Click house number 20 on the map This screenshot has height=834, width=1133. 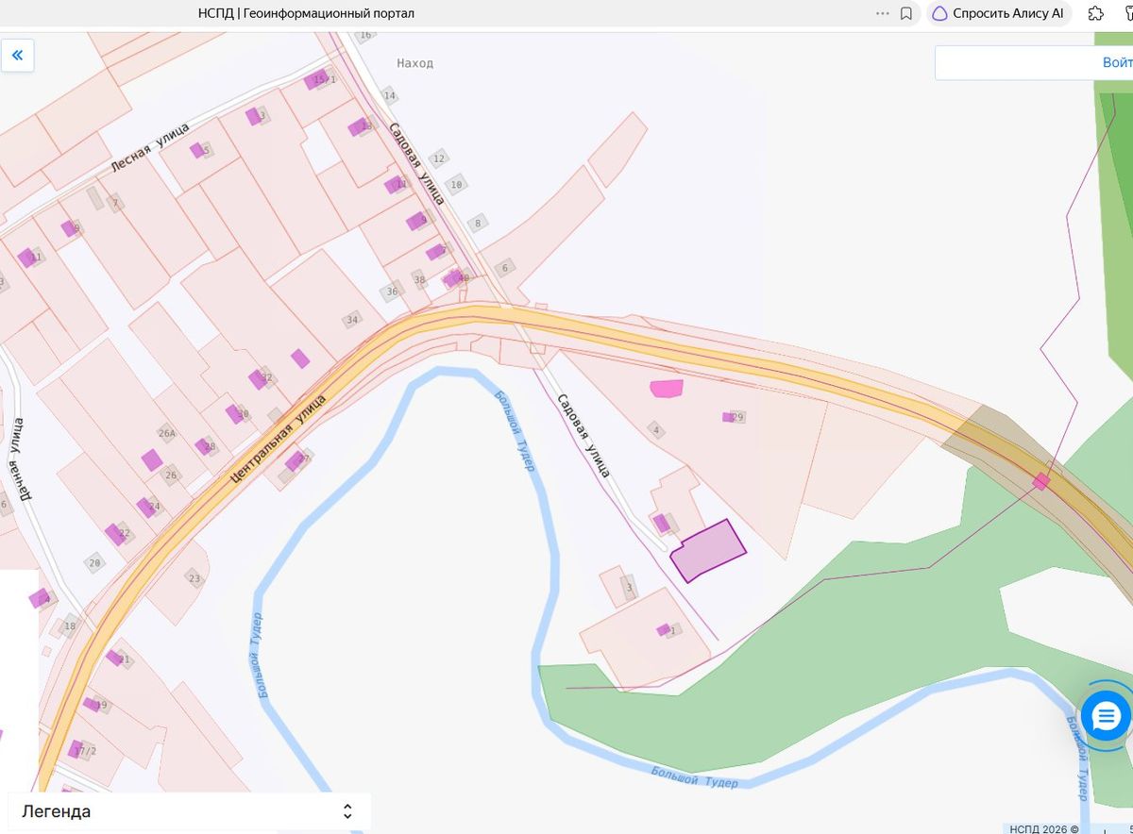point(94,563)
